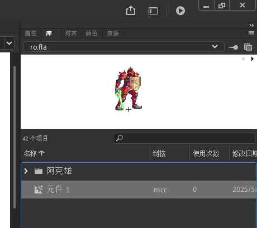
Task: Select the 元件 1 library item
Action: tap(139, 190)
